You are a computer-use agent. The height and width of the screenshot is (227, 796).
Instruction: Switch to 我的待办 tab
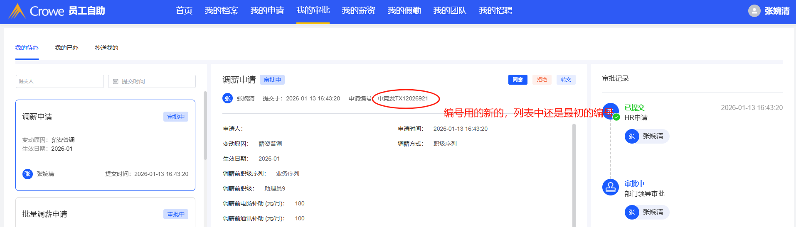click(27, 48)
